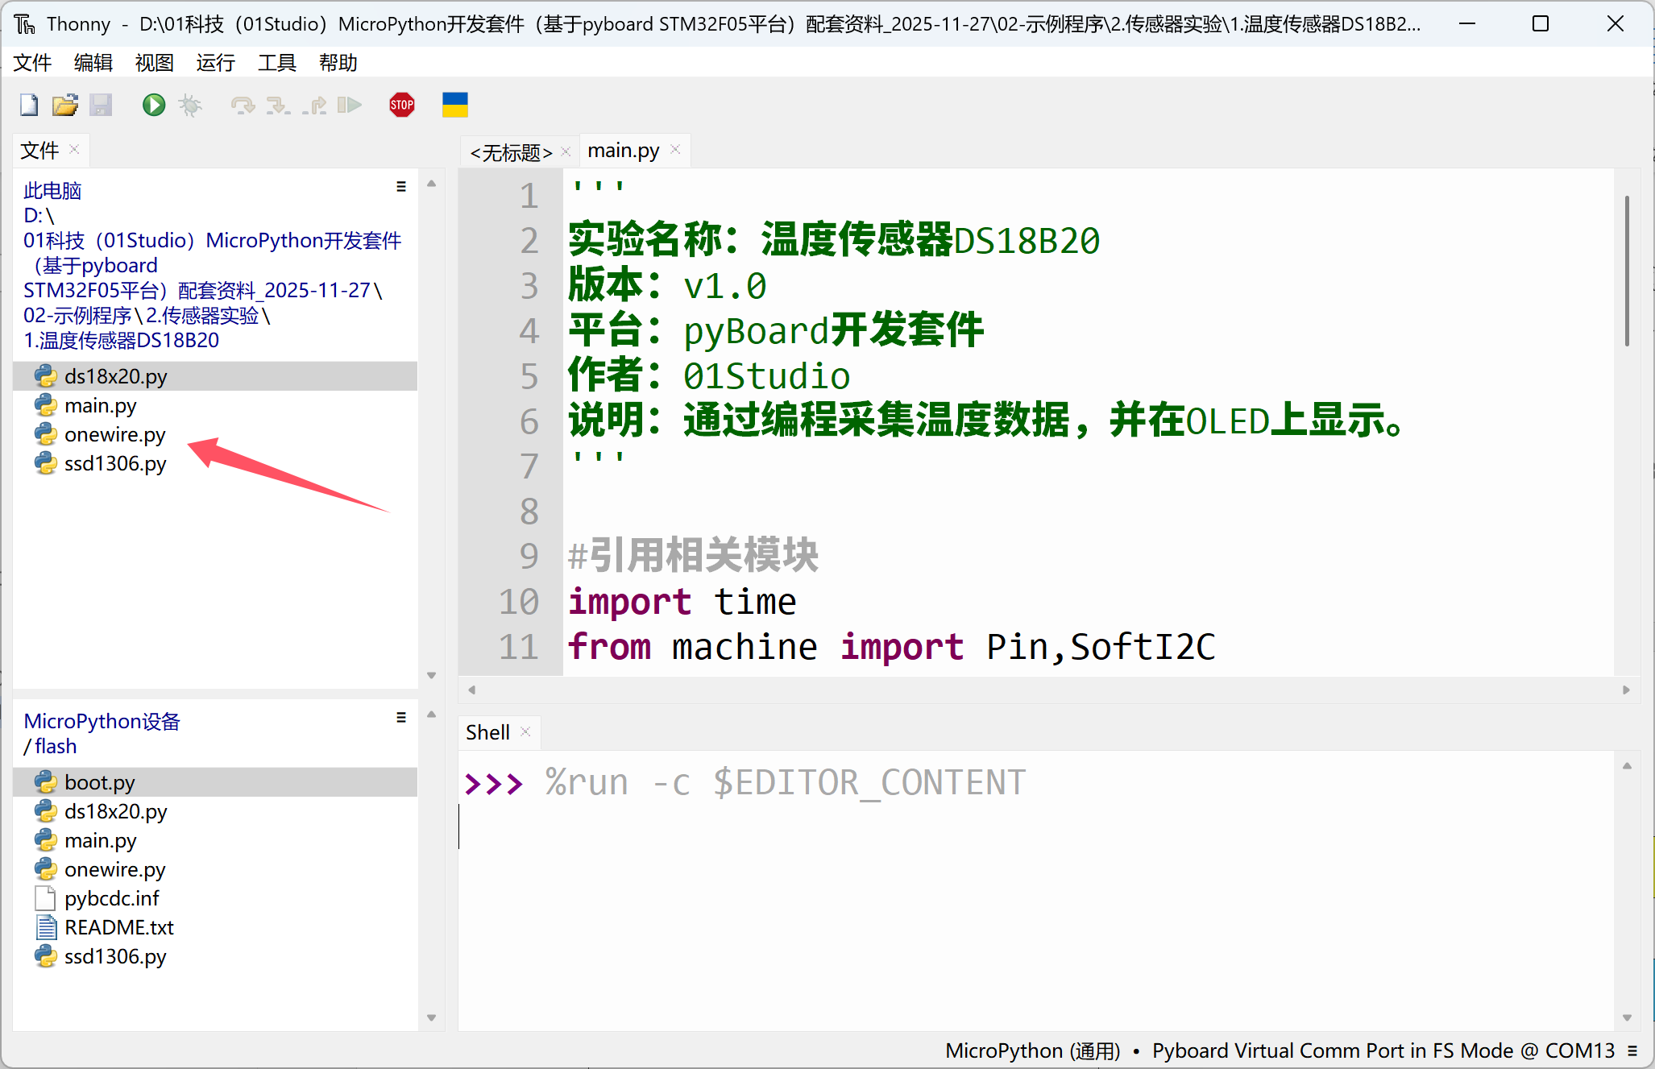Image resolution: width=1655 pixels, height=1069 pixels.
Task: Switch to the <无标题> editor tab
Action: (511, 152)
